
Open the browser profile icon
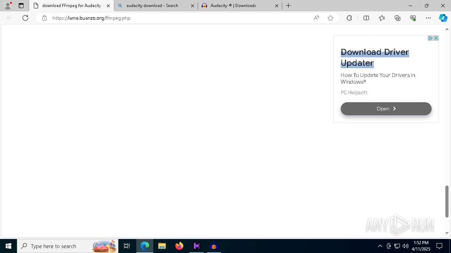click(8, 6)
